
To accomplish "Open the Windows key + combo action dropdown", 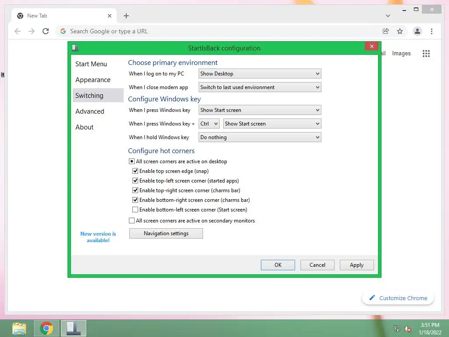I will point(272,123).
